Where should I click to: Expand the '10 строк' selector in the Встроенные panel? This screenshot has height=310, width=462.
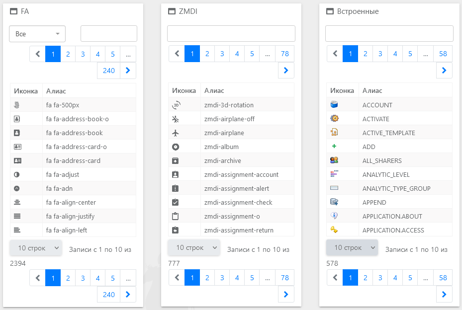point(352,247)
